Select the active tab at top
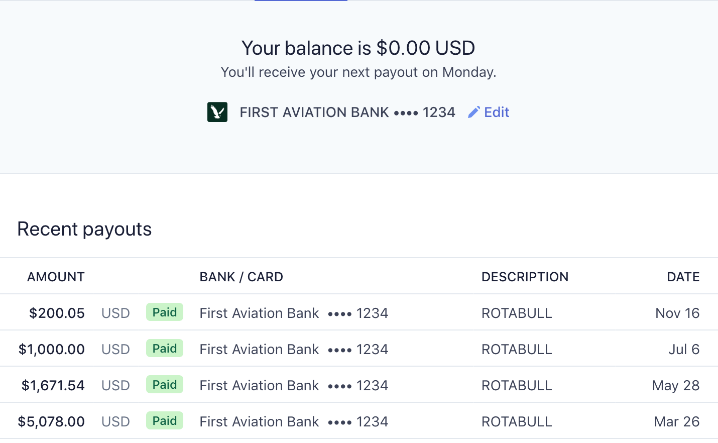 click(301, 1)
